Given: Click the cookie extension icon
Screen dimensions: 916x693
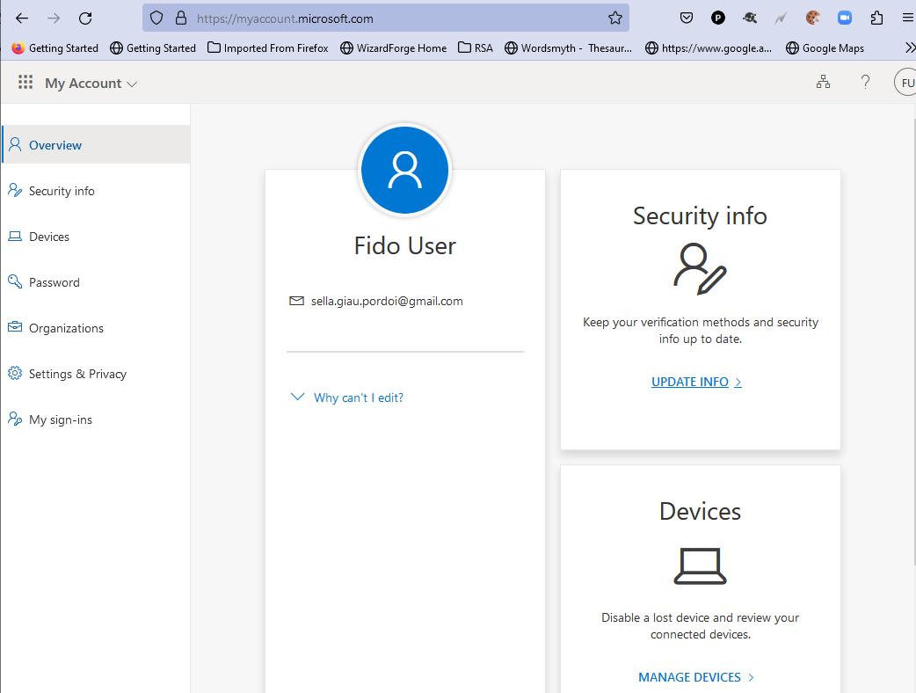Looking at the screenshot, I should point(812,18).
